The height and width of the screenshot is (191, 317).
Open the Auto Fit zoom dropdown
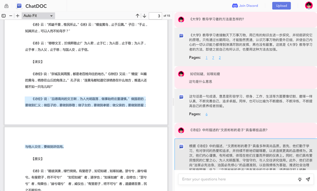tap(38, 15)
